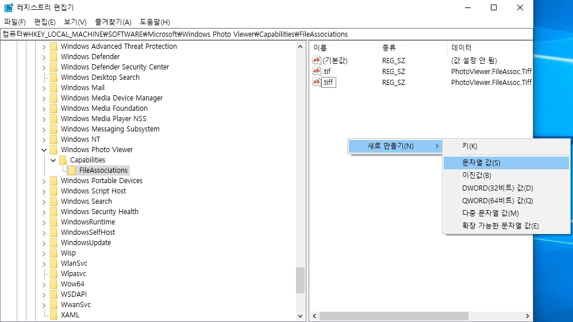This screenshot has width=573, height=322.
Task: Choose 키(K) from the submenu
Action: pos(506,146)
